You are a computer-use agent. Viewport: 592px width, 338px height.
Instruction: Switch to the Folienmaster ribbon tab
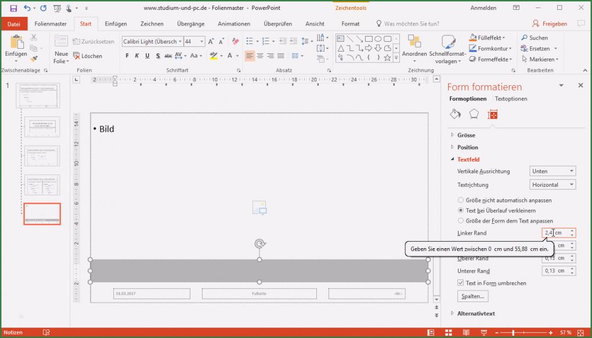click(x=50, y=24)
